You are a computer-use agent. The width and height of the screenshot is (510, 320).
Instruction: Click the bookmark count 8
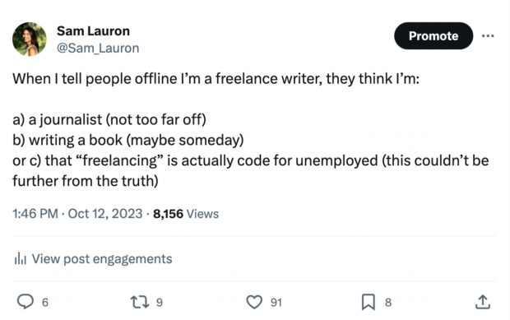pos(388,303)
